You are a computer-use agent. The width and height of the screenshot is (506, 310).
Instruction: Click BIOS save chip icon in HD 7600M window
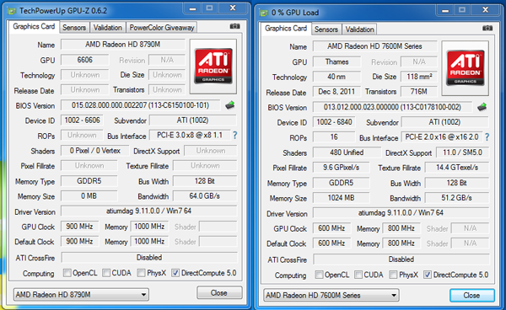(x=482, y=107)
